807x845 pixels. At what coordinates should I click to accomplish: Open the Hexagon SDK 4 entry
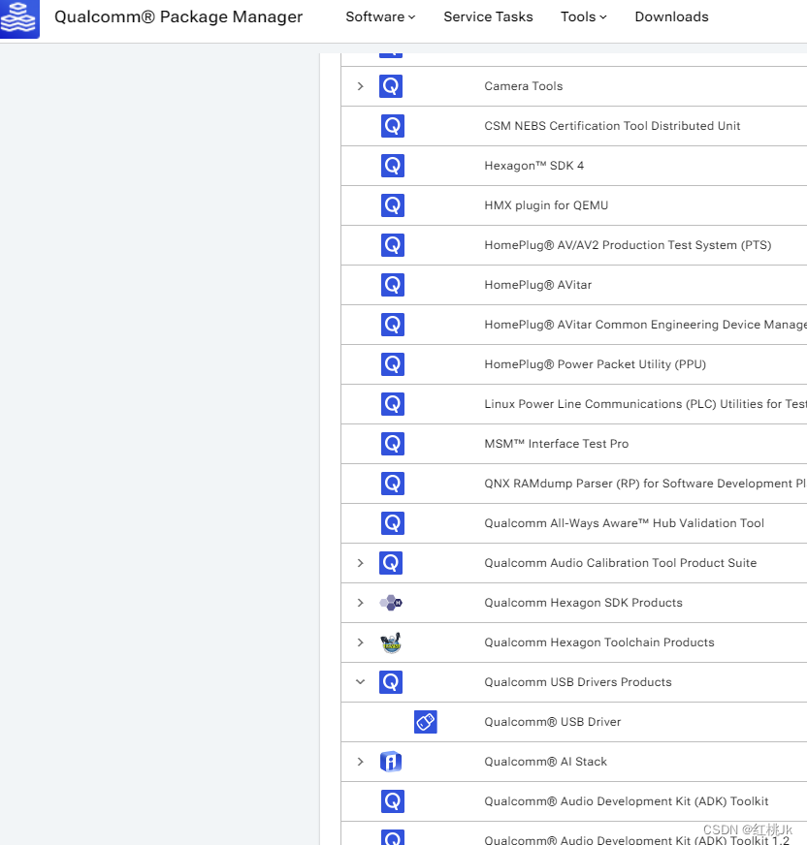(x=534, y=166)
